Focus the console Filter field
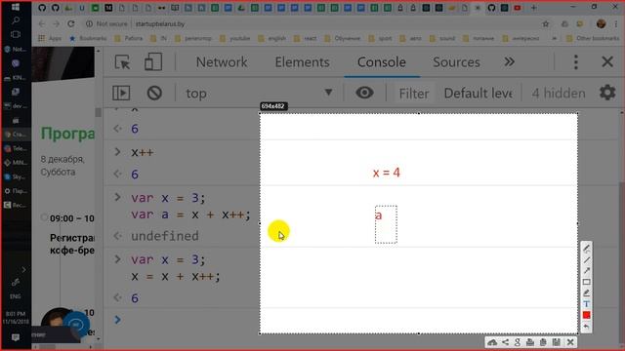The image size is (625, 351). 414,94
